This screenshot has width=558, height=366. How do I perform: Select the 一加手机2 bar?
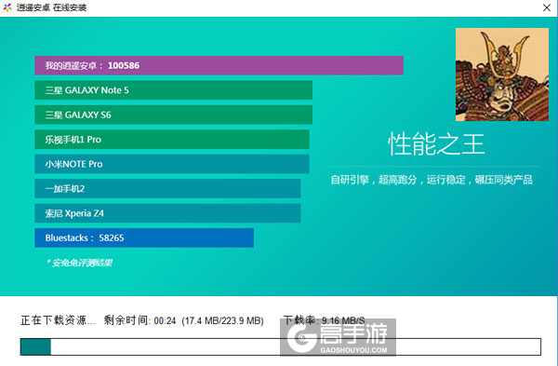(x=167, y=188)
